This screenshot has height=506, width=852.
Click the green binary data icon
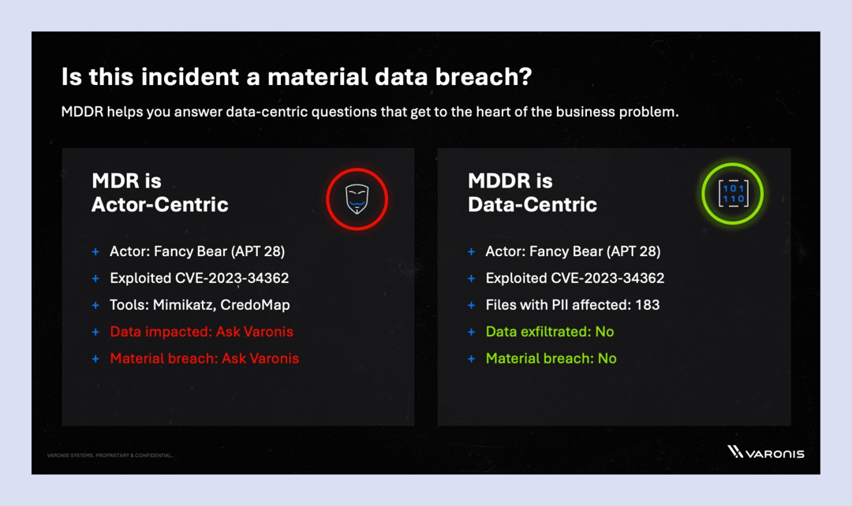click(733, 194)
